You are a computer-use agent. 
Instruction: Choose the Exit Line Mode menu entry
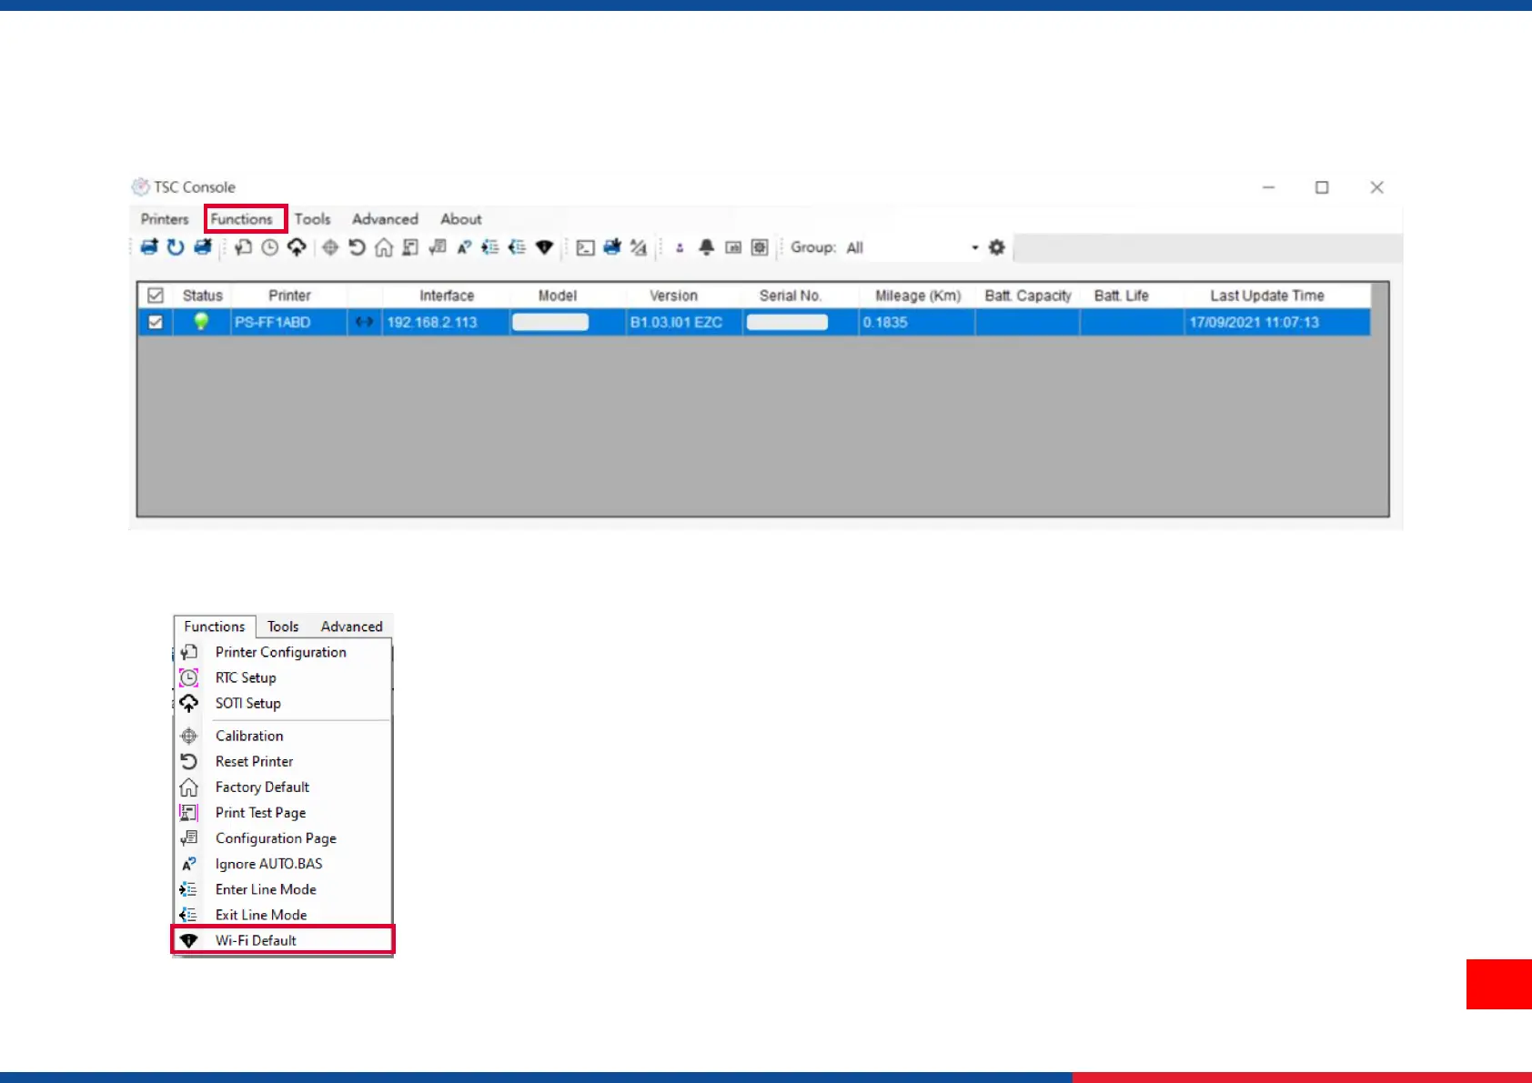283,914
